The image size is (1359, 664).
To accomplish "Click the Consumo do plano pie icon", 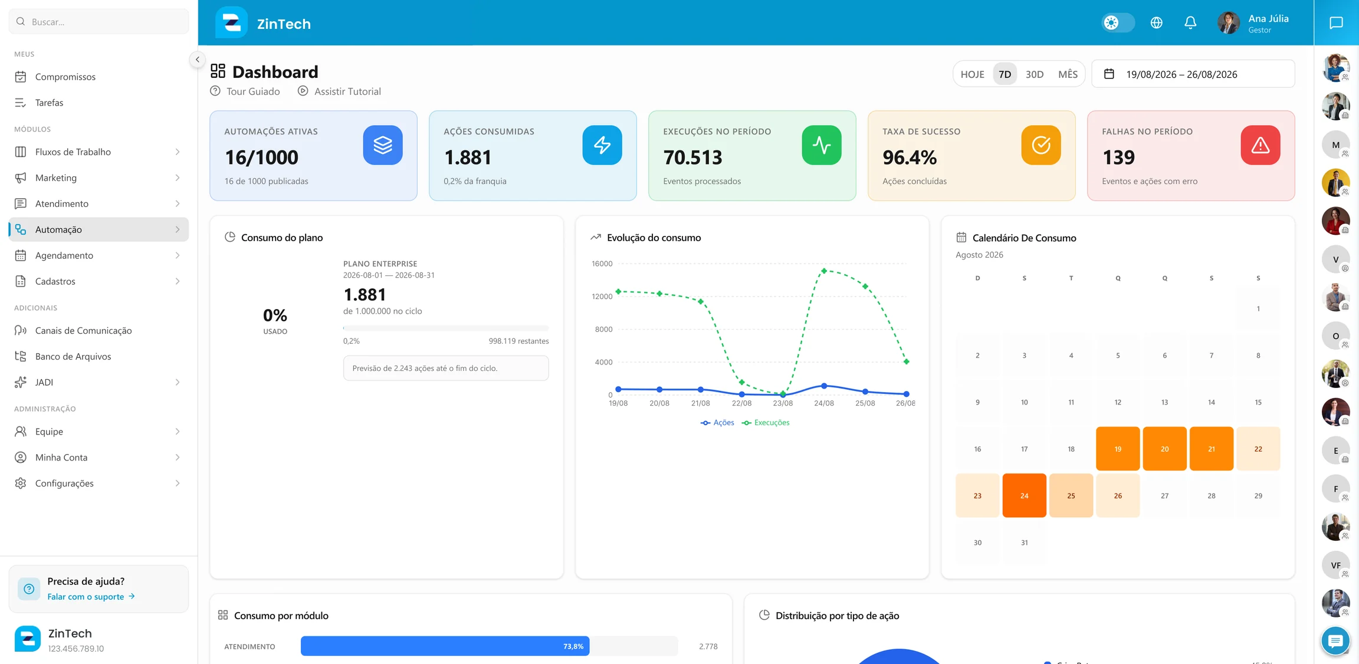I will tap(230, 237).
